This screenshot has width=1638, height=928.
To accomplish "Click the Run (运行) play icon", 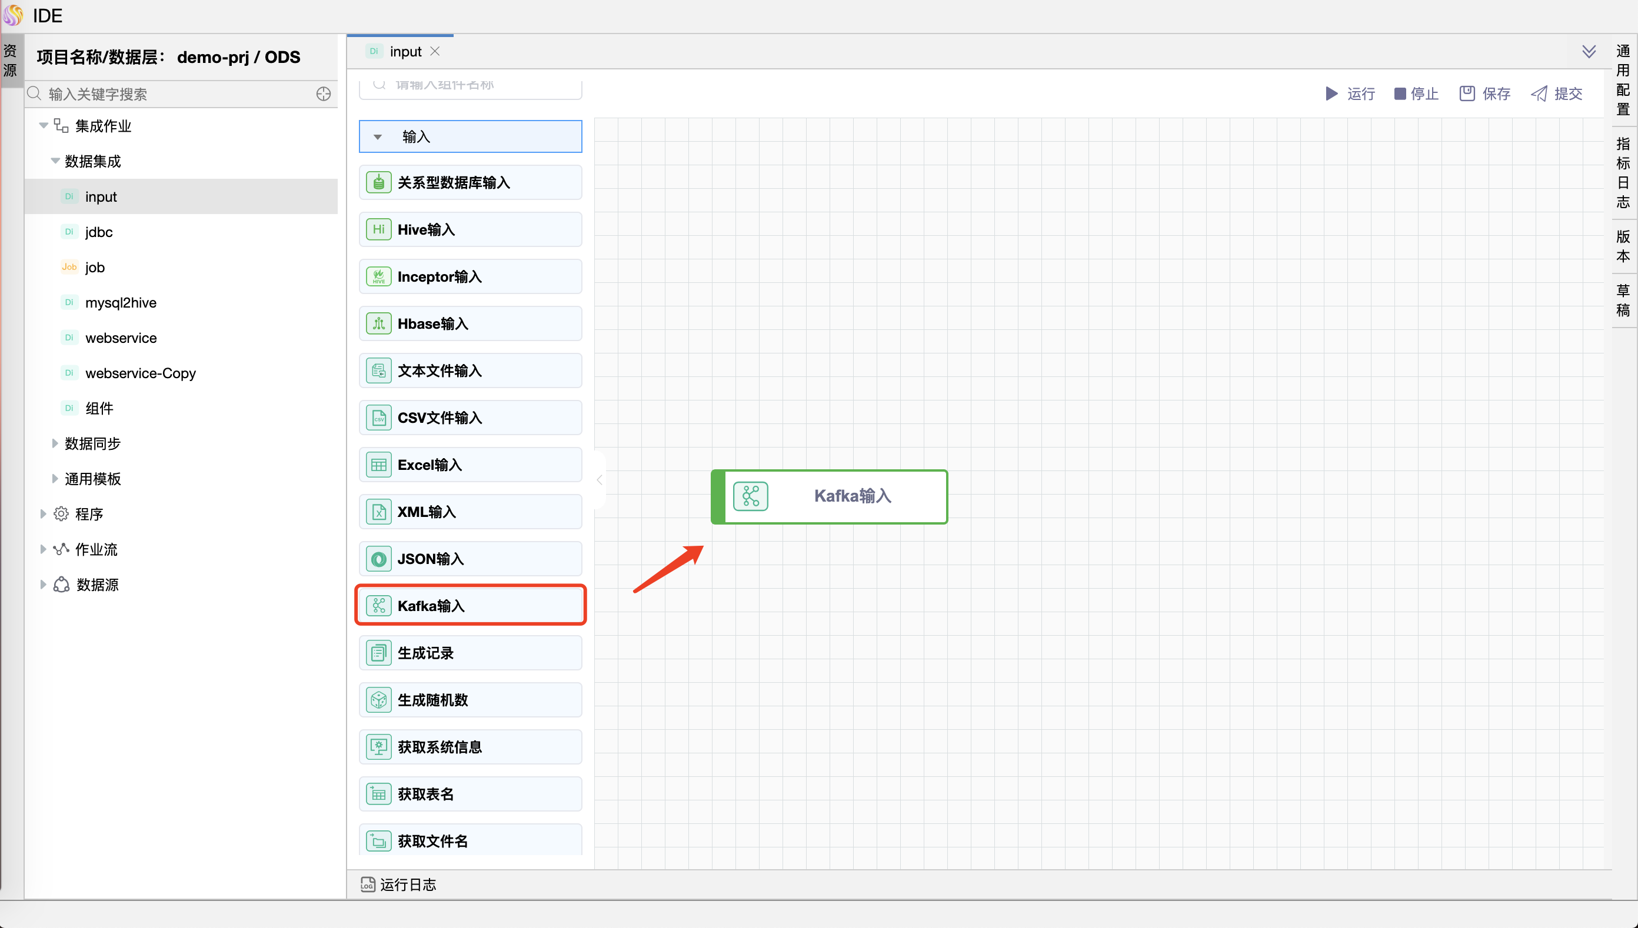I will [1332, 94].
